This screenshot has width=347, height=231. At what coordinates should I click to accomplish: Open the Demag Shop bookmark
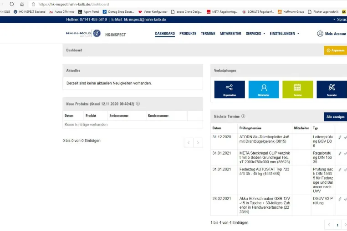[118, 12]
